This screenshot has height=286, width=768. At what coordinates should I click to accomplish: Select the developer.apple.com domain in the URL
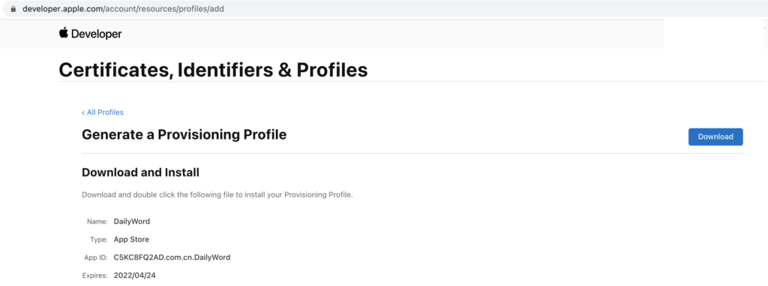point(62,9)
